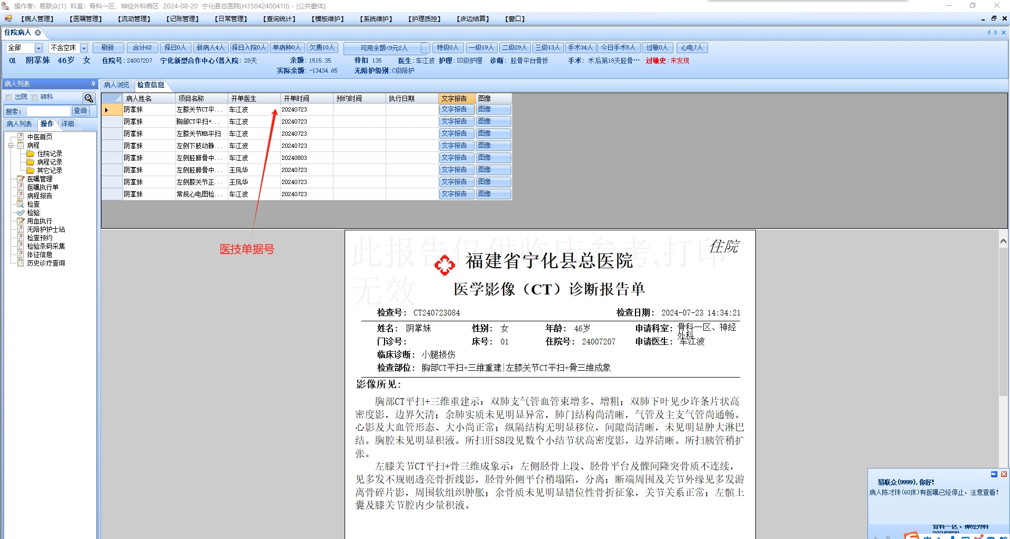Click the 合计62 button
1010x539 pixels.
(142, 48)
